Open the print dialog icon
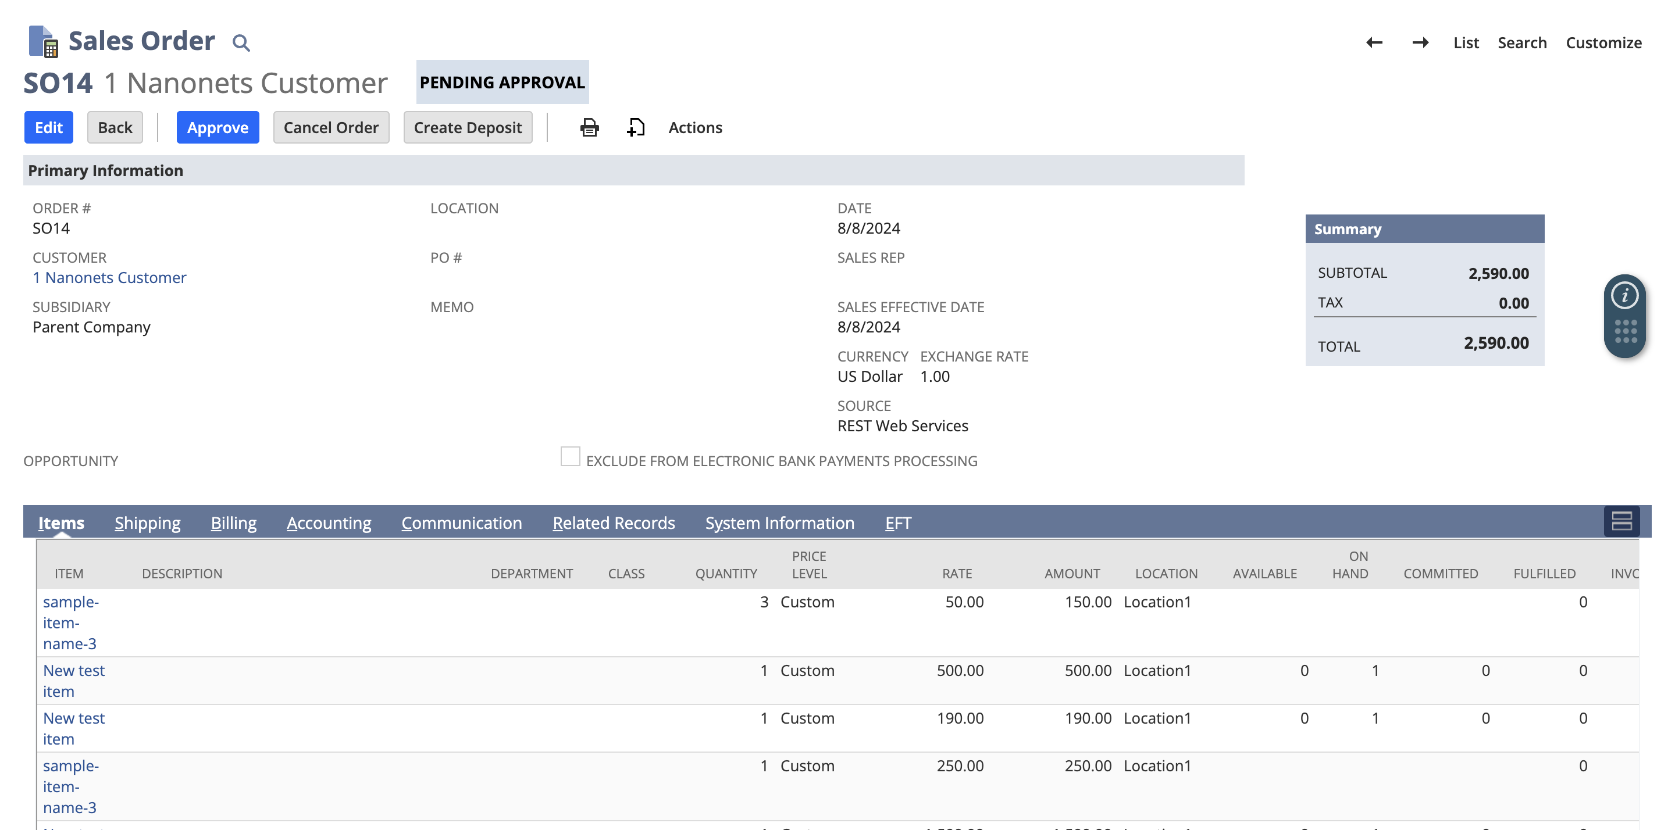Viewport: 1675px width, 830px height. coord(589,127)
